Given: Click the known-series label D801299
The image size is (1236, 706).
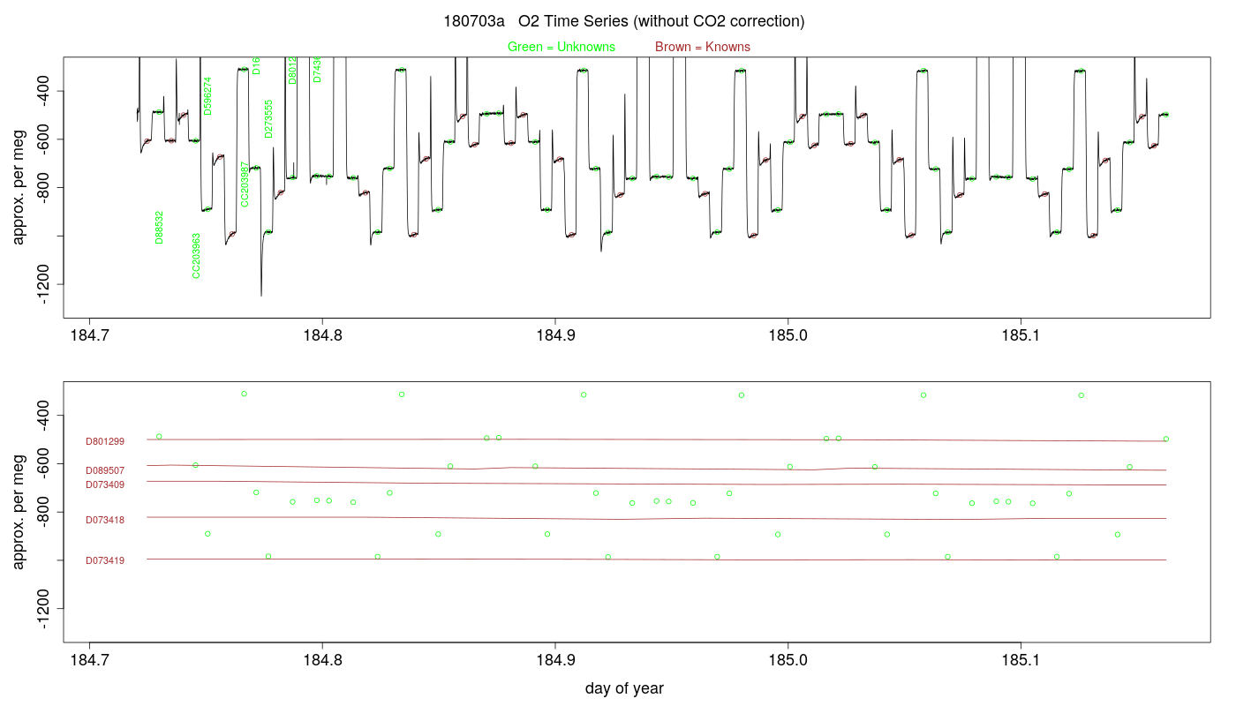Looking at the screenshot, I should click(x=105, y=441).
